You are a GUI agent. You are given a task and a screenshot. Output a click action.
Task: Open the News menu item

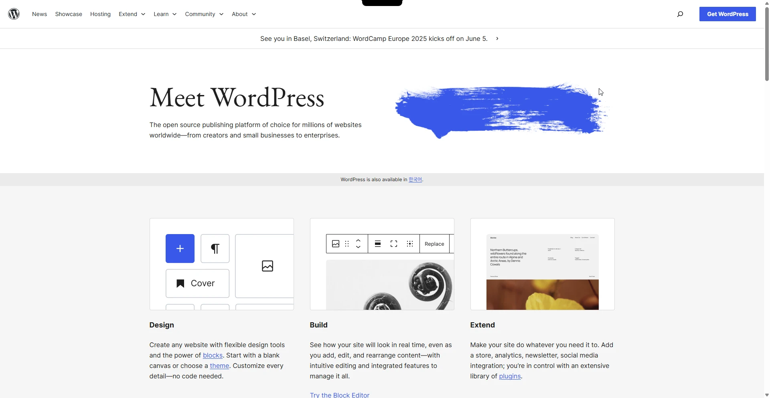(x=39, y=14)
